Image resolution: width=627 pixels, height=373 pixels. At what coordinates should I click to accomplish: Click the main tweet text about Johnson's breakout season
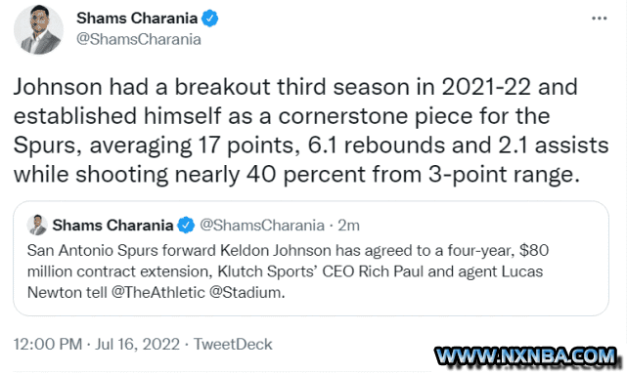click(x=311, y=131)
